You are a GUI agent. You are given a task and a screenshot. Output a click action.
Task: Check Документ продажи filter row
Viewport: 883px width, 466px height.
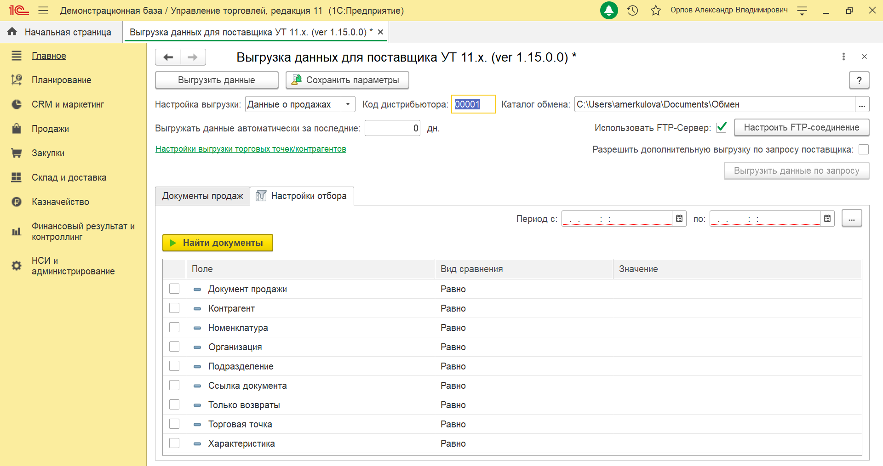pyautogui.click(x=174, y=289)
